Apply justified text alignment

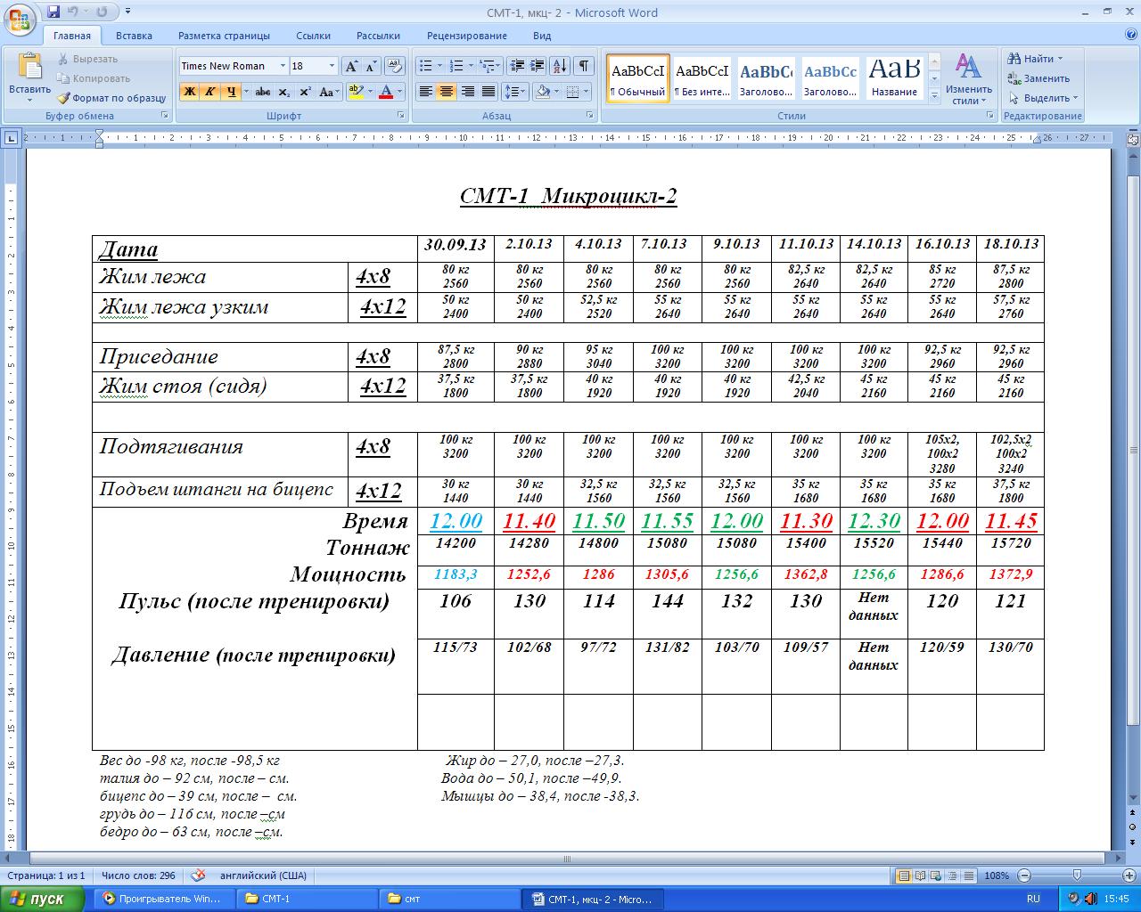pos(488,92)
